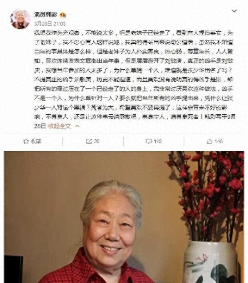
Task: Click the like count 146
Action: point(219,141)
